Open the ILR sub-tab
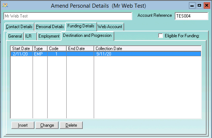The width and height of the screenshot is (212, 138). pyautogui.click(x=30, y=36)
